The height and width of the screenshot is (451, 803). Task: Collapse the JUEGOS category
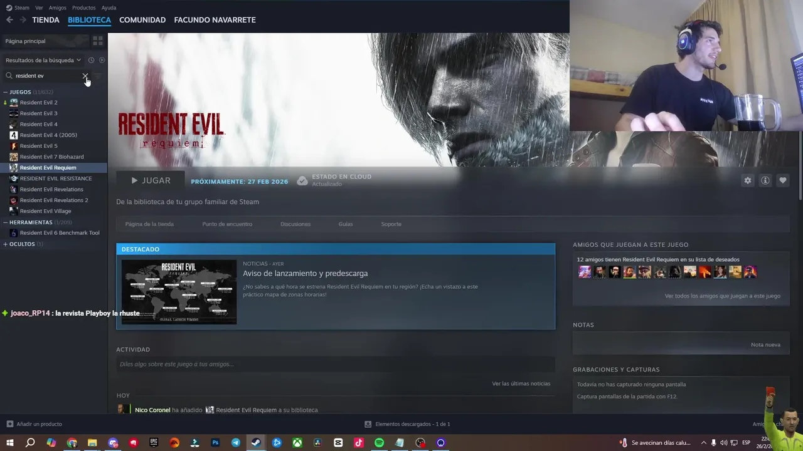click(5, 92)
